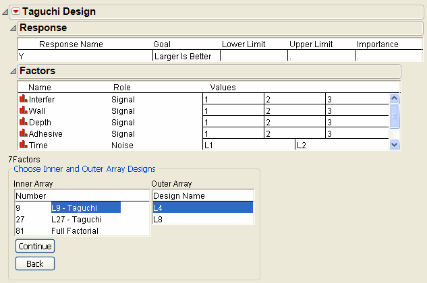Click the Wall factor bar-chart icon
Image resolution: width=427 pixels, height=283 pixels.
click(x=23, y=111)
